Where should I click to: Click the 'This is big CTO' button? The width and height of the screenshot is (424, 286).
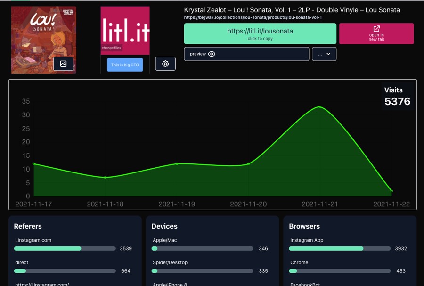pyautogui.click(x=125, y=65)
